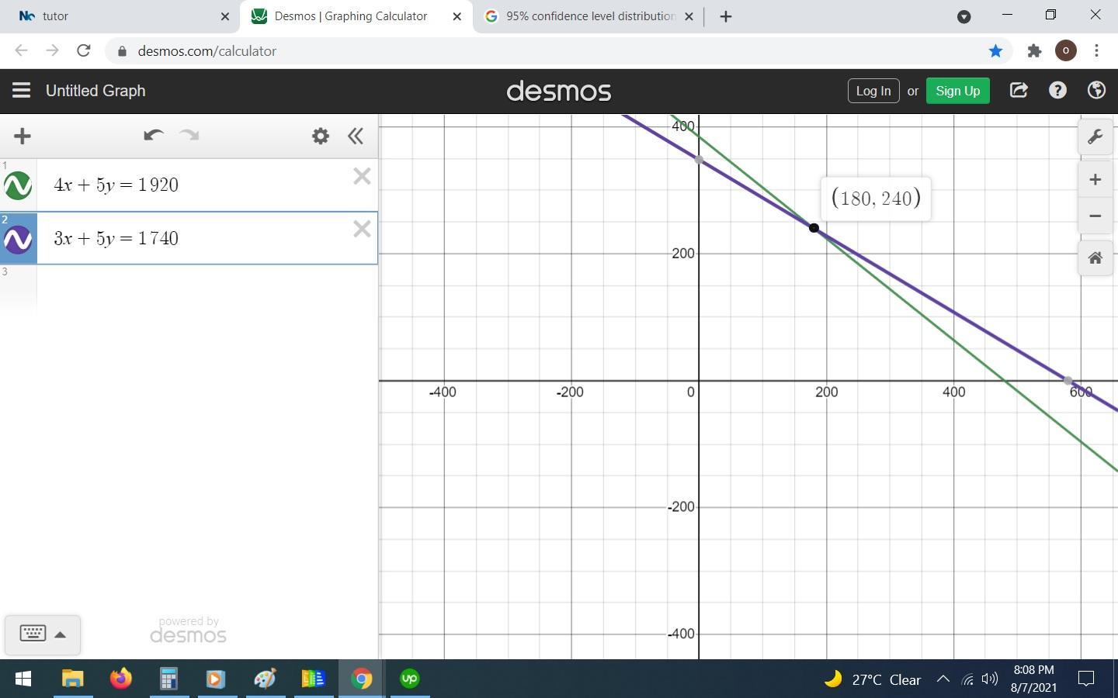Open the clock and calendar 8:08 PM
Screen dimensions: 1118x698
1033,679
